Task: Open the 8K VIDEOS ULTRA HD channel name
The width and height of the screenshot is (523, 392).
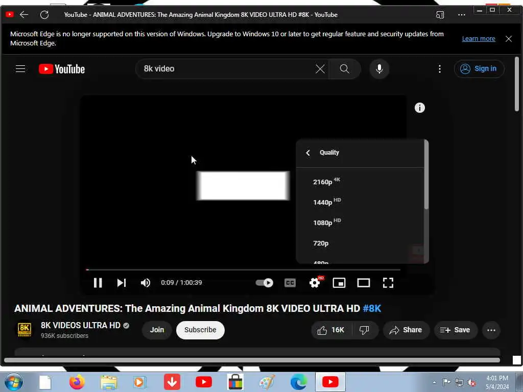Action: (80, 325)
